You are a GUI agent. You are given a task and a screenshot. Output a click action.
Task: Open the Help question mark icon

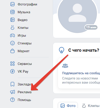pyautogui.click(x=12, y=100)
